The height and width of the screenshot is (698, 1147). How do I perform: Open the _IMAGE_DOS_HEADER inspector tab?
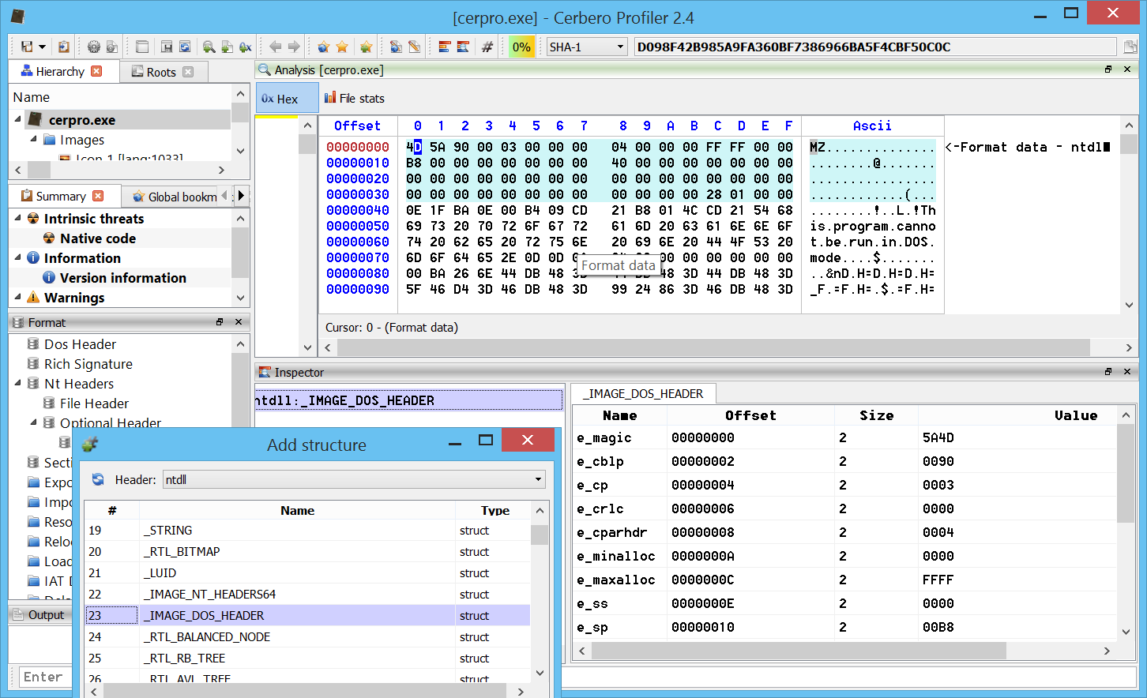[643, 394]
